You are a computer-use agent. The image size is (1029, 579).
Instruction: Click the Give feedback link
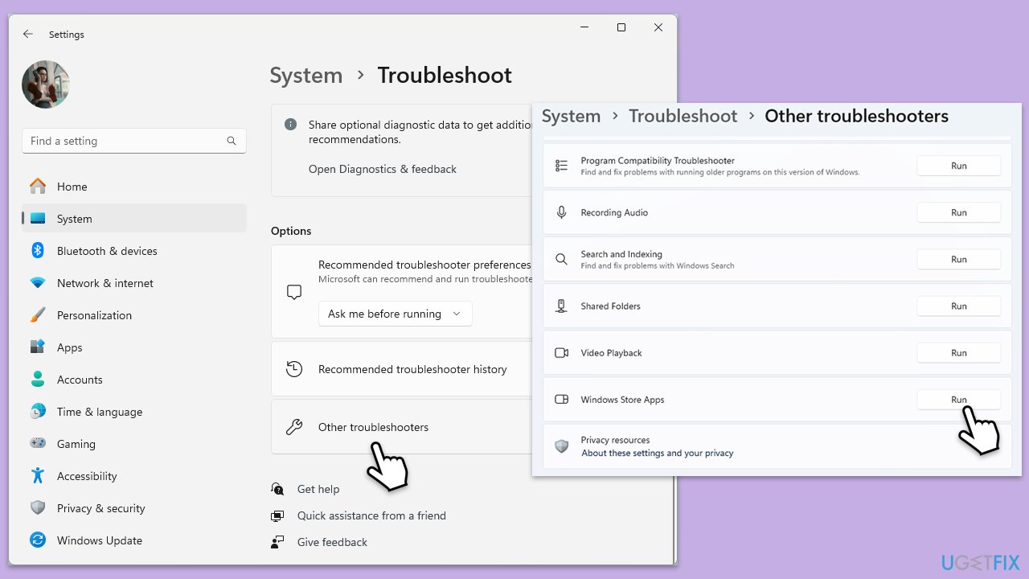click(x=332, y=542)
